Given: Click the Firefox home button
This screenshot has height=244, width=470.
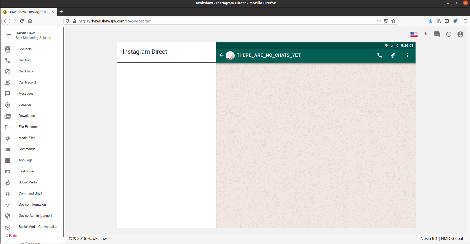Looking at the screenshot, I should tap(30, 21).
